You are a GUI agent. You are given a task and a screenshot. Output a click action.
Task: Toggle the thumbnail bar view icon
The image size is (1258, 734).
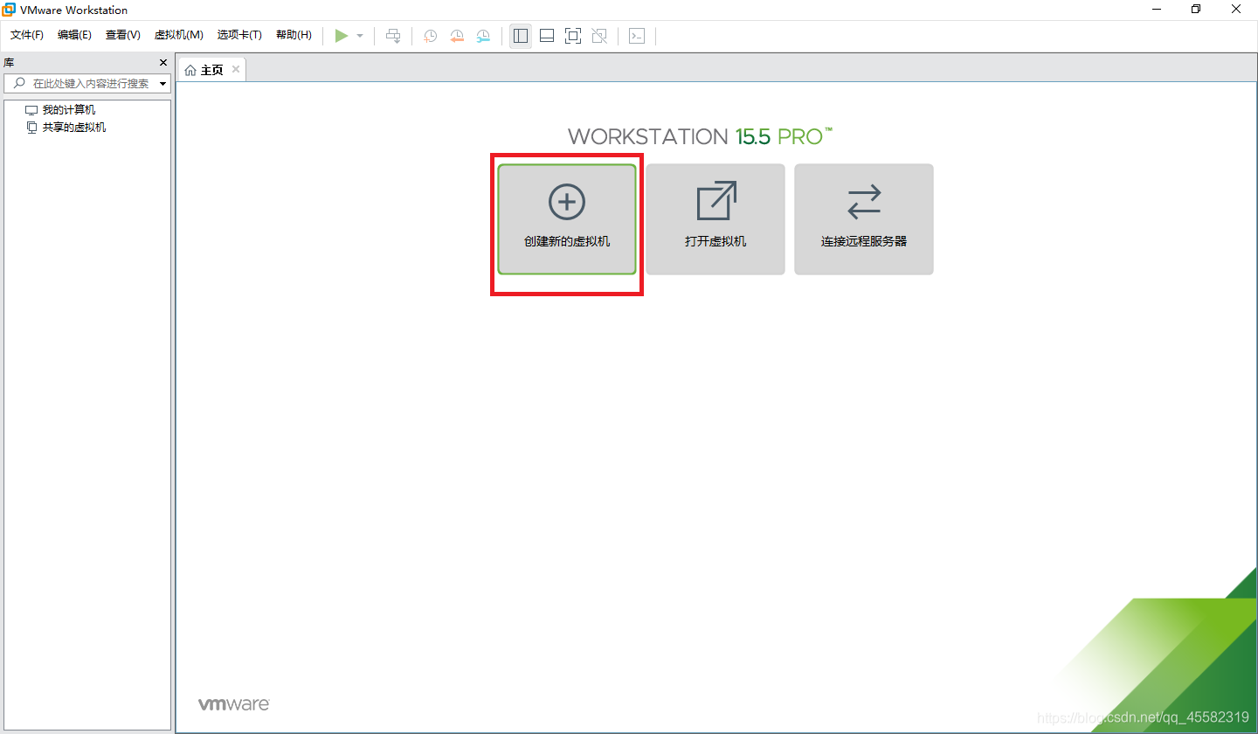pyautogui.click(x=547, y=36)
